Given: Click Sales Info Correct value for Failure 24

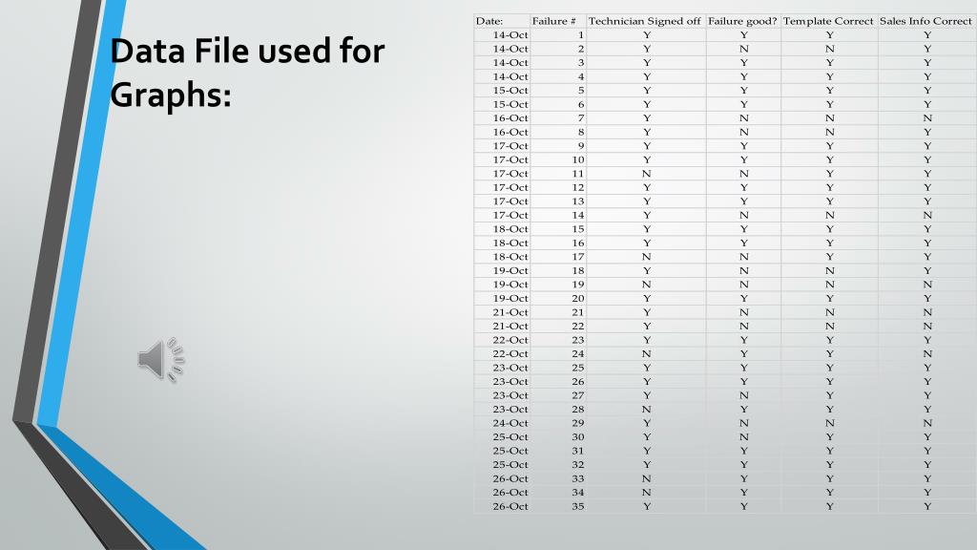Looking at the screenshot, I should 927,353.
